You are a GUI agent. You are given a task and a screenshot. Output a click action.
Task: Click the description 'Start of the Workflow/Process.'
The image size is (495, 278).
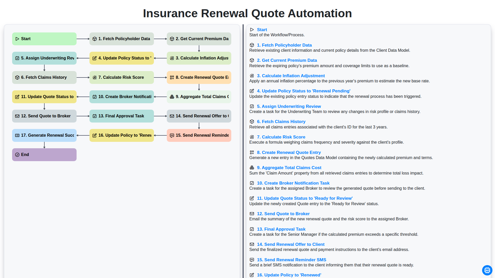click(277, 35)
